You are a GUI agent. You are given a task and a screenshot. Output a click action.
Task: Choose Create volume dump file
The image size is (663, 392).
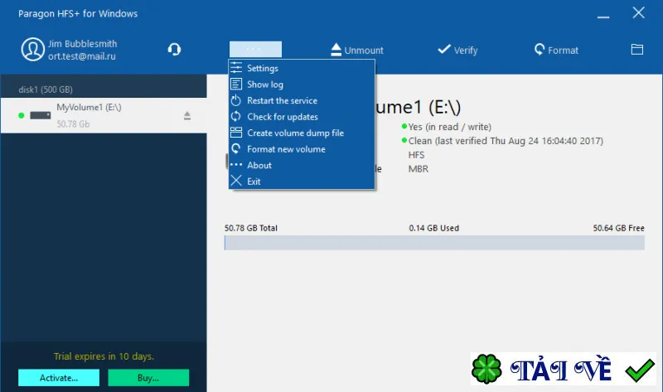click(x=302, y=133)
